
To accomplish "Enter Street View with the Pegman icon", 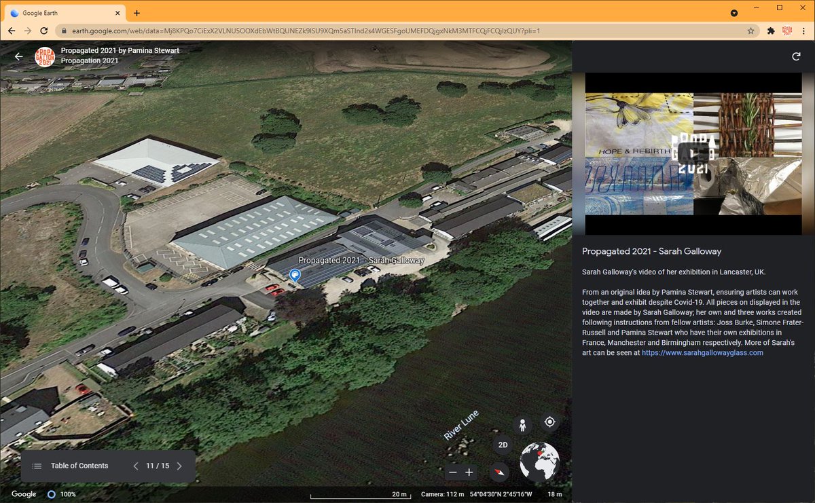I will [522, 425].
